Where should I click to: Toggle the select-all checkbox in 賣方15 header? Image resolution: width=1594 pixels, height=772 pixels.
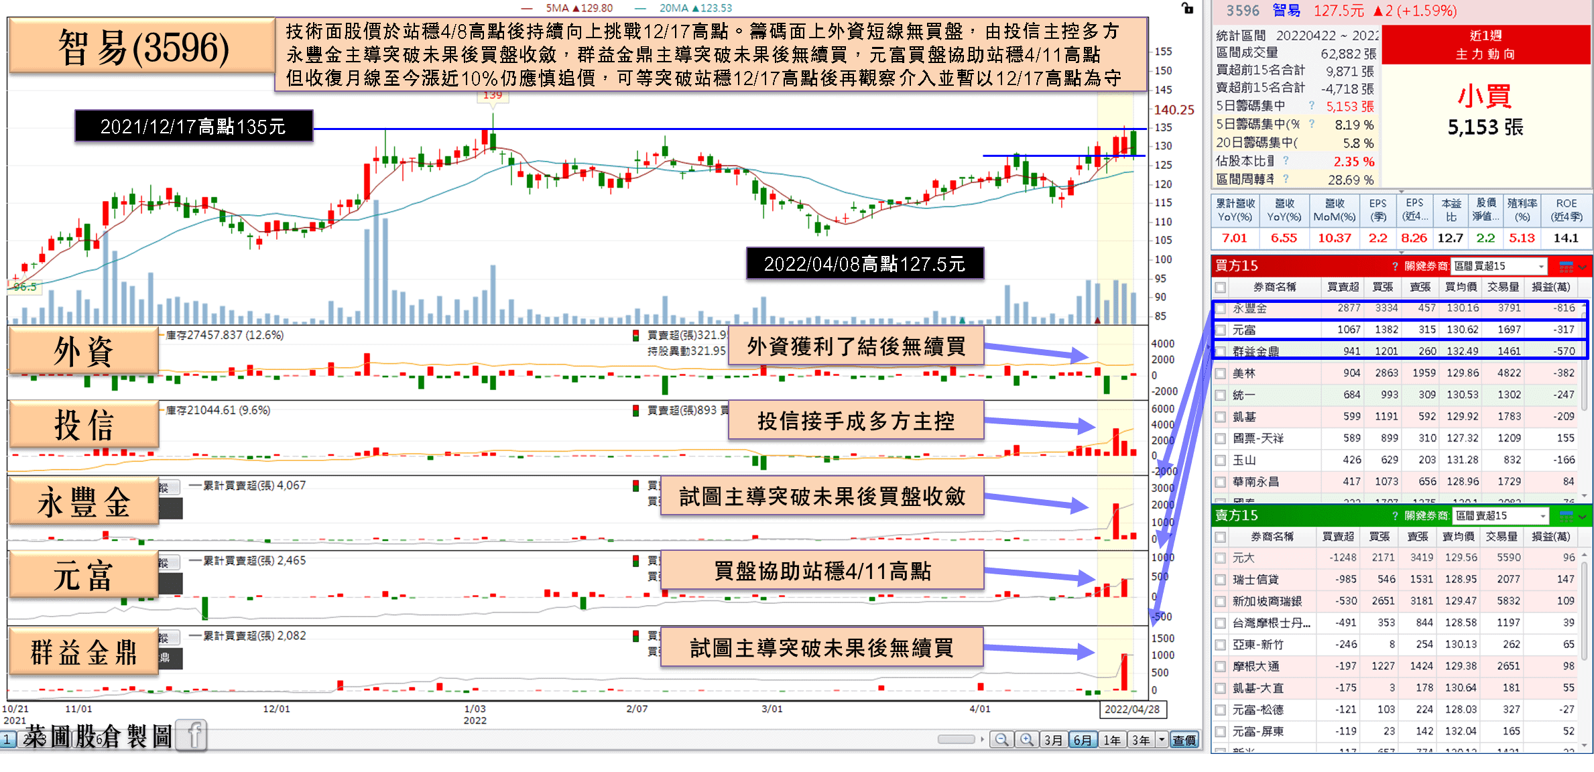[1221, 537]
